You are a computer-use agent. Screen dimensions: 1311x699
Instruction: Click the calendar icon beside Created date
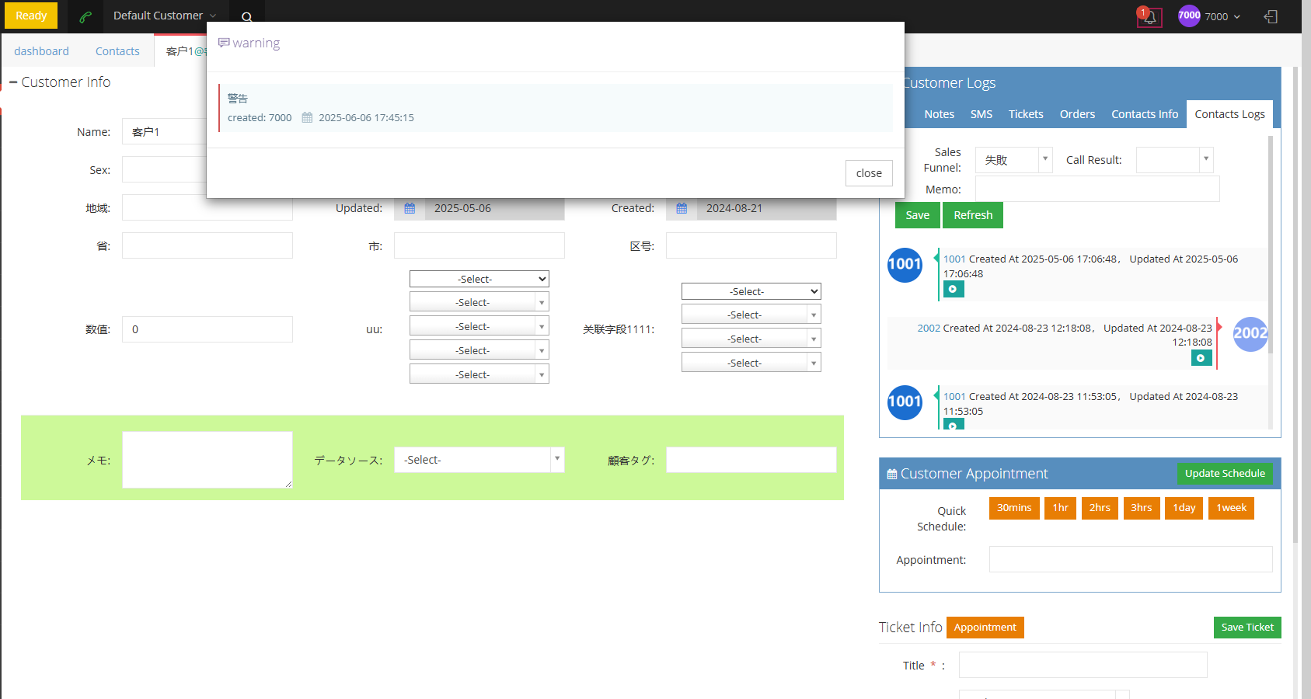682,208
